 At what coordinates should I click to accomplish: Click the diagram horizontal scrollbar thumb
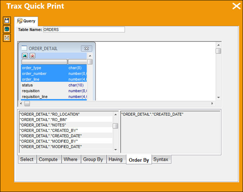pyautogui.click(x=27, y=103)
